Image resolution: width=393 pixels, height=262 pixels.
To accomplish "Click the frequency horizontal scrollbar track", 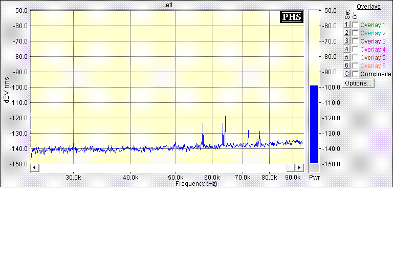I will tap(162, 167).
